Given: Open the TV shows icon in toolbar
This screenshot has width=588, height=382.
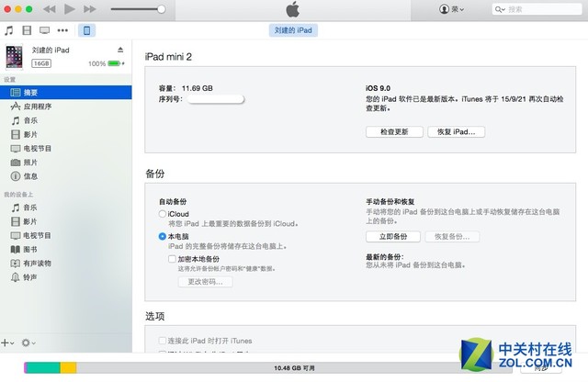Looking at the screenshot, I should click(x=45, y=30).
